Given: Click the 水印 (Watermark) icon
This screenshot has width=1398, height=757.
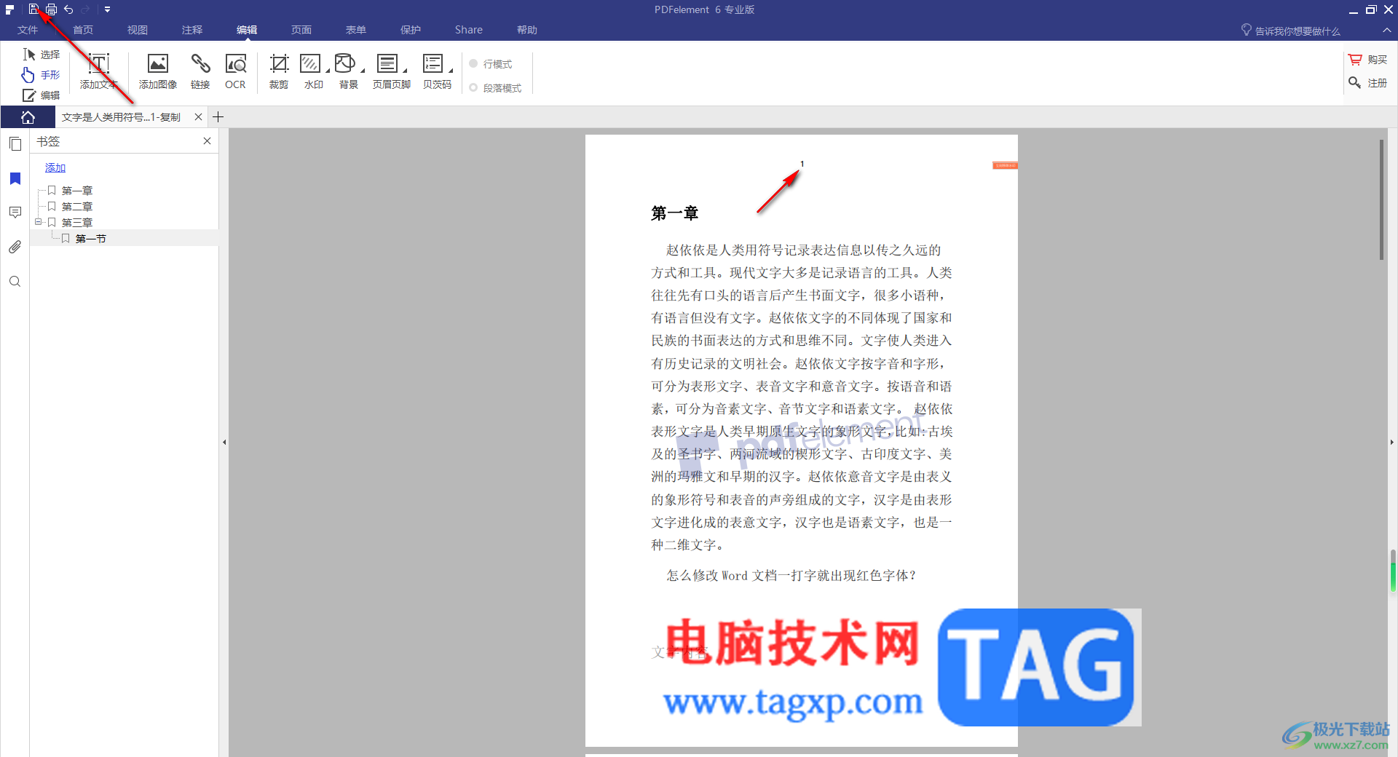Looking at the screenshot, I should pyautogui.click(x=311, y=64).
